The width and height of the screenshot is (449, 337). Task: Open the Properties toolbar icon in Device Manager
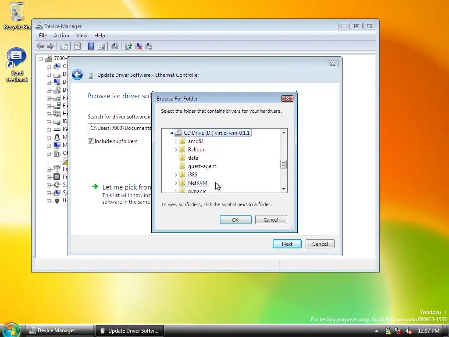click(x=77, y=46)
